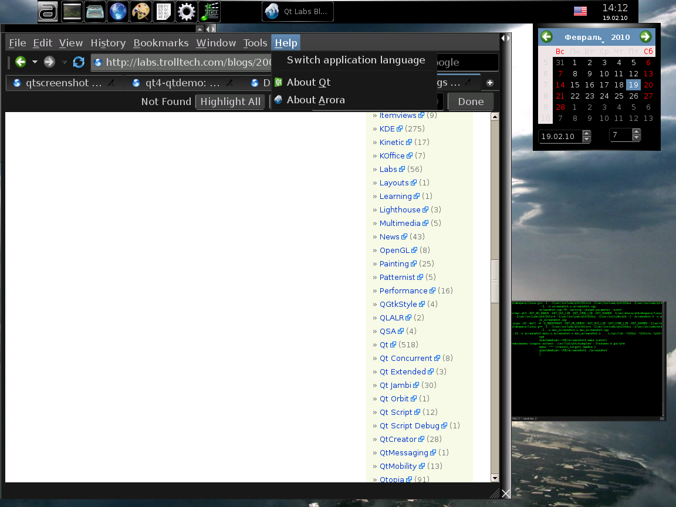Choose Switch application language
The image size is (676, 507).
click(356, 60)
